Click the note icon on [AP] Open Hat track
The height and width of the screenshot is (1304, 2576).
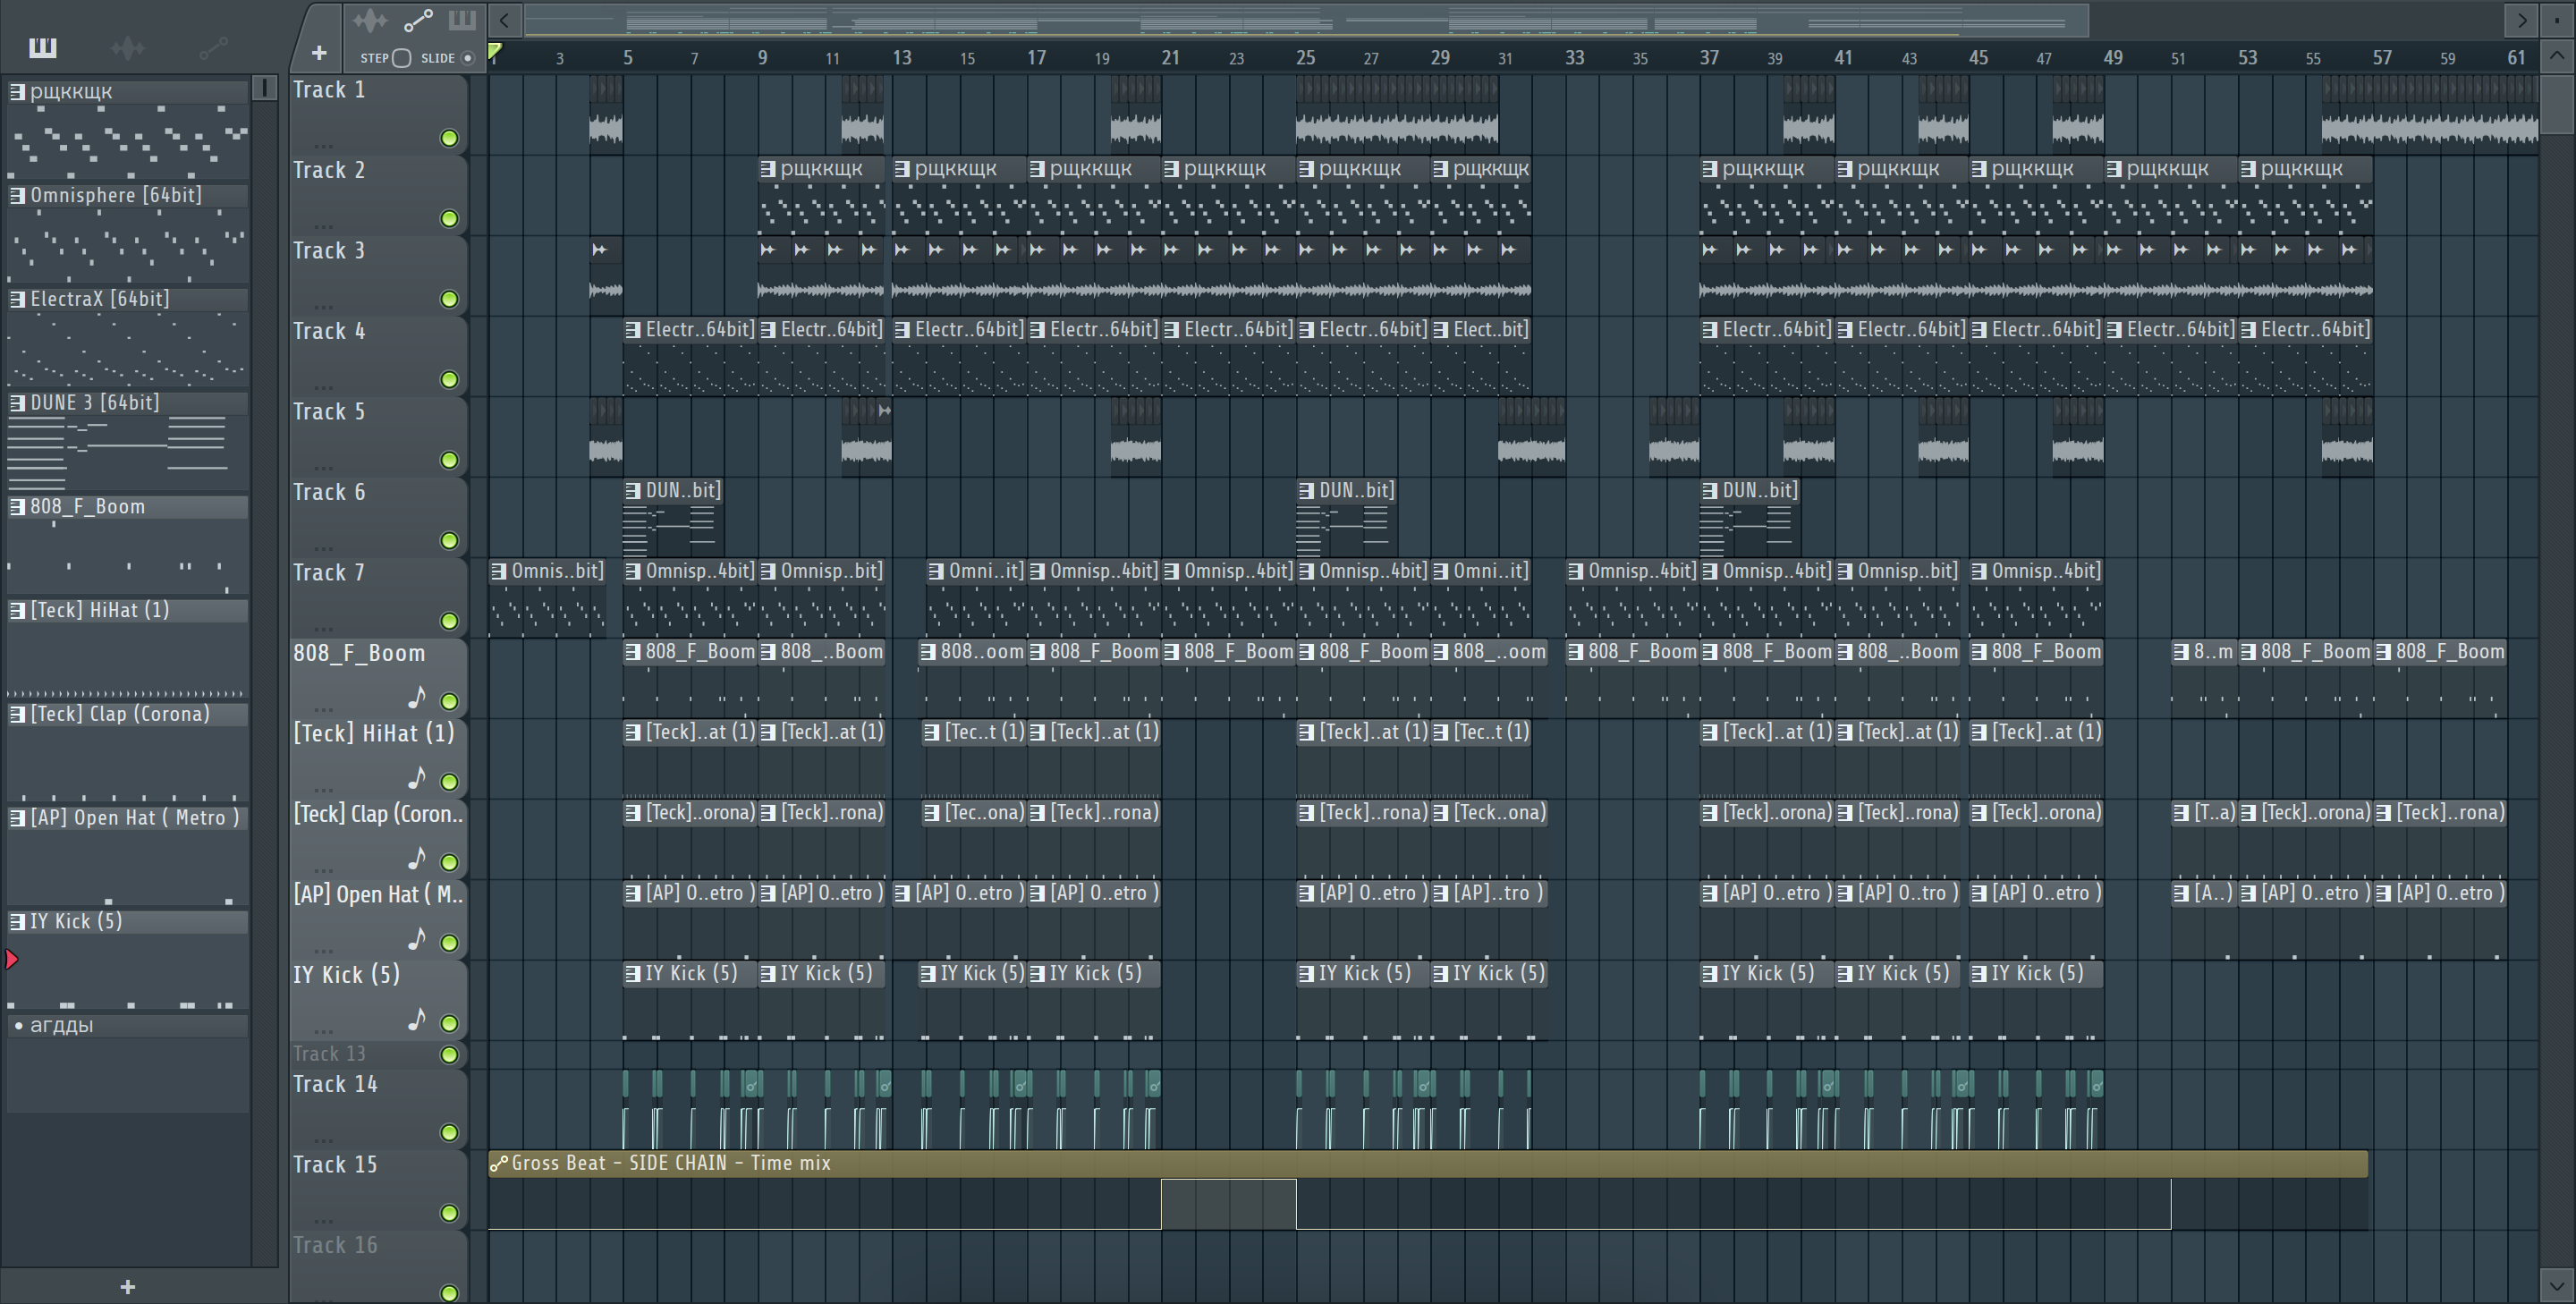[x=417, y=938]
